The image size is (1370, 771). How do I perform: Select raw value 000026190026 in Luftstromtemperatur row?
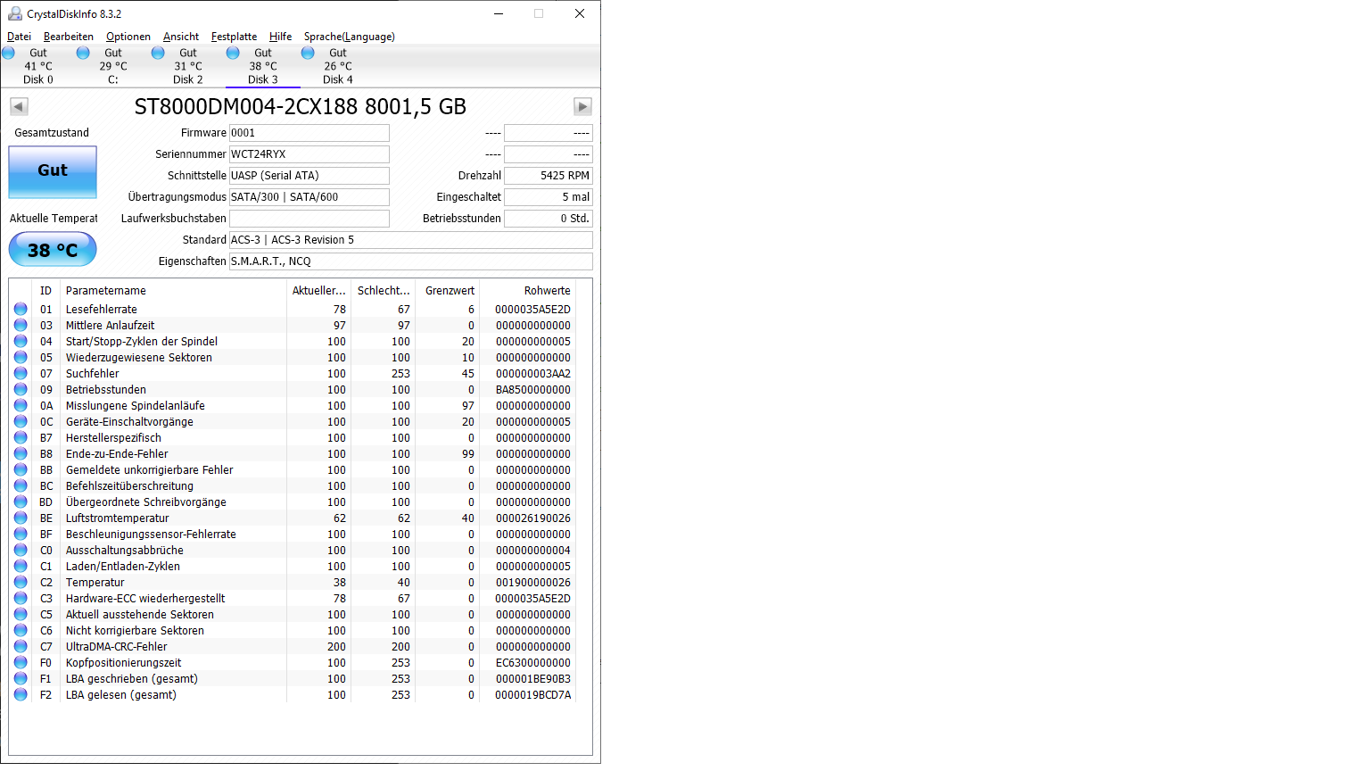(532, 518)
